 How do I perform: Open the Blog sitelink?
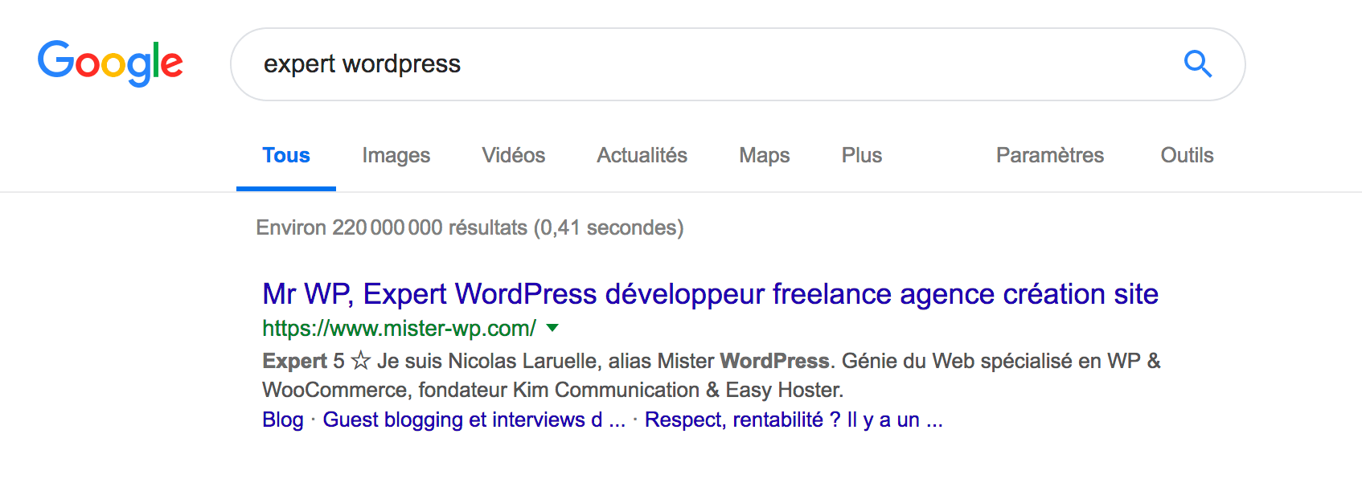(283, 420)
